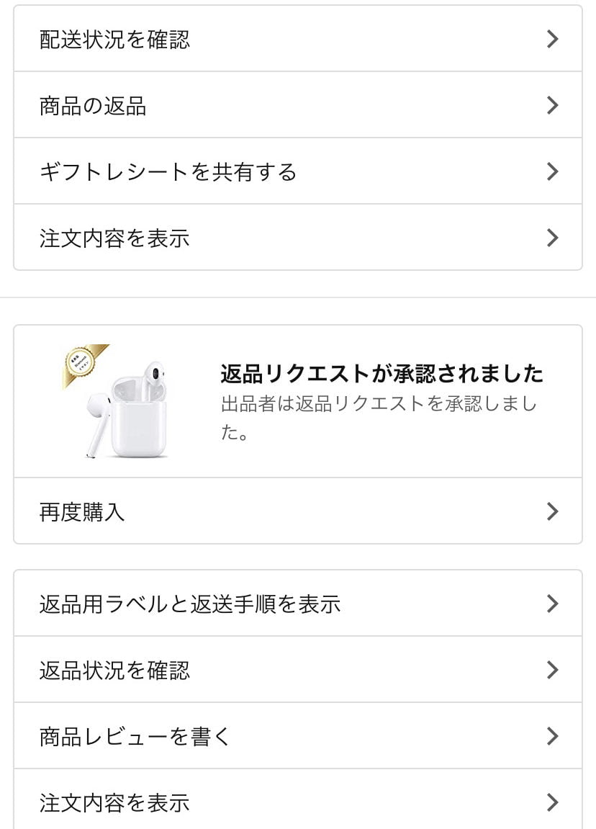Tap the chevron beside ギフトレシートを共有する
Viewport: 596px width, 829px height.
click(552, 172)
